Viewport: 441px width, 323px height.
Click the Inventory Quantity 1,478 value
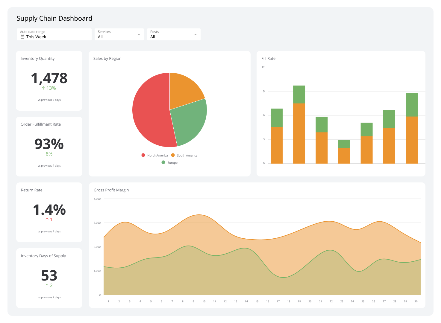[49, 78]
